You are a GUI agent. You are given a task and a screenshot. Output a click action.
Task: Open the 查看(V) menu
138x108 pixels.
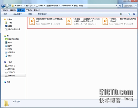[21, 10]
